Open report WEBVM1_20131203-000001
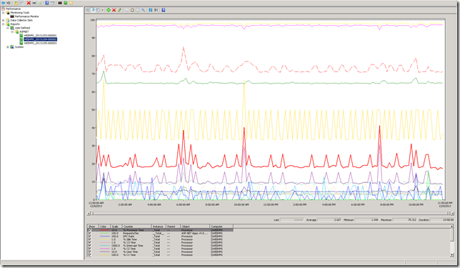 click(x=40, y=36)
